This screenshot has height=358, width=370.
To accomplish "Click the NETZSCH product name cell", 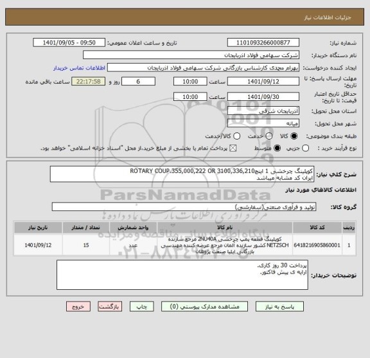I will coord(225,246).
